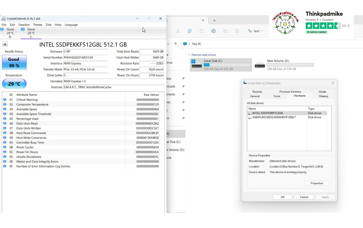This screenshot has height=228, width=363.
Task: Open the Edit menu in CrystalDiskInfo
Action: [12, 25]
